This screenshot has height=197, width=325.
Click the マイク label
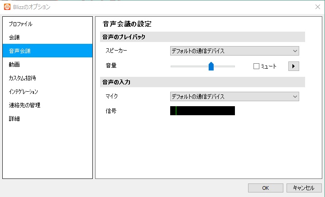pos(112,96)
